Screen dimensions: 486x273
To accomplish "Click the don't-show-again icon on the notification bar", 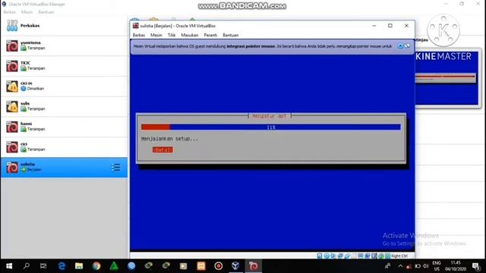I will click(x=407, y=45).
